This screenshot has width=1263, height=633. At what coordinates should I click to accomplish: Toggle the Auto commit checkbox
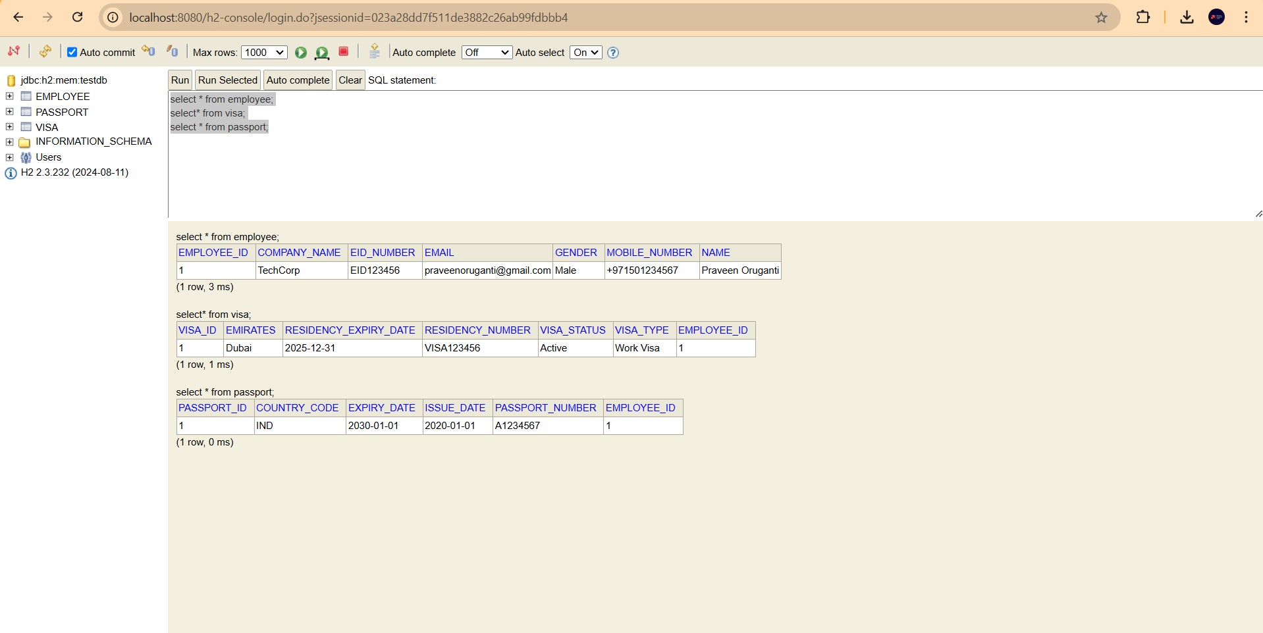coord(72,52)
